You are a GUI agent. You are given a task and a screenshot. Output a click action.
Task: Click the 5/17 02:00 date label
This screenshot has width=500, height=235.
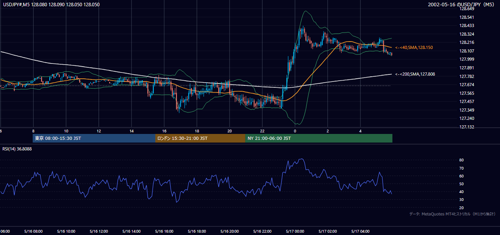coord(328,231)
